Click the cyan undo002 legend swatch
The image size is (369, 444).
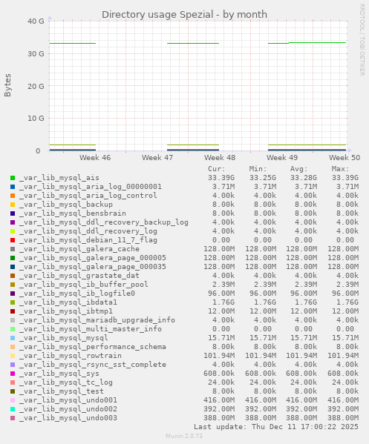click(13, 409)
